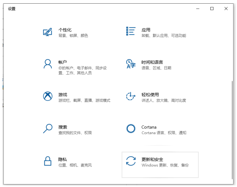Screen dimensions: 237x187
Task: Click the 设置 window title
Action: point(12,9)
